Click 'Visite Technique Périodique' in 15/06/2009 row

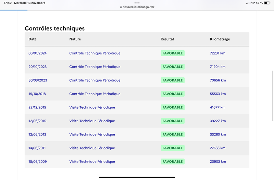click(x=92, y=161)
